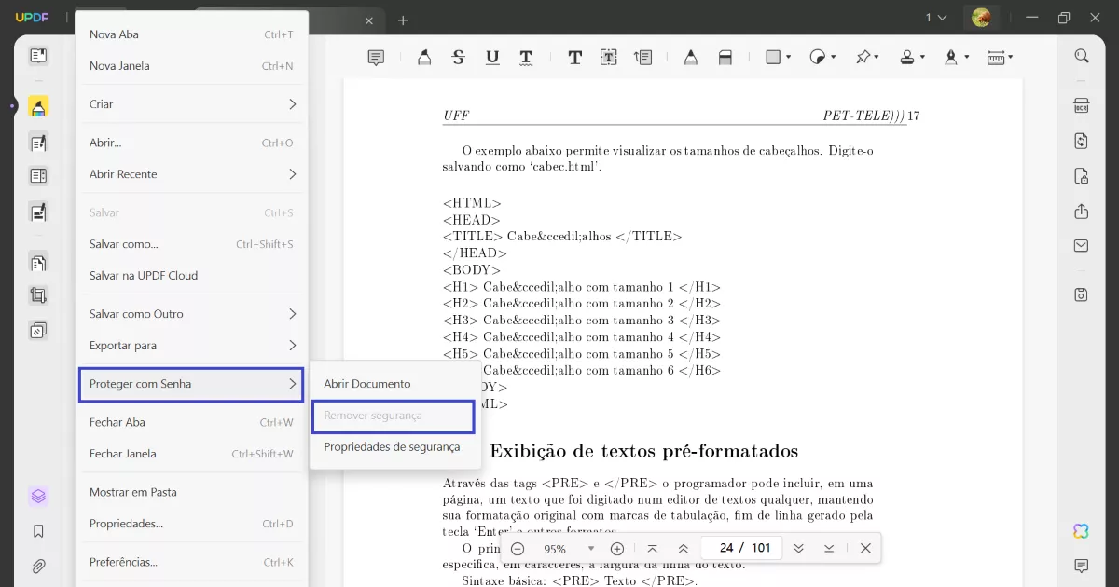Select the Strikethrough annotation tool
This screenshot has height=587, width=1119.
(x=458, y=57)
